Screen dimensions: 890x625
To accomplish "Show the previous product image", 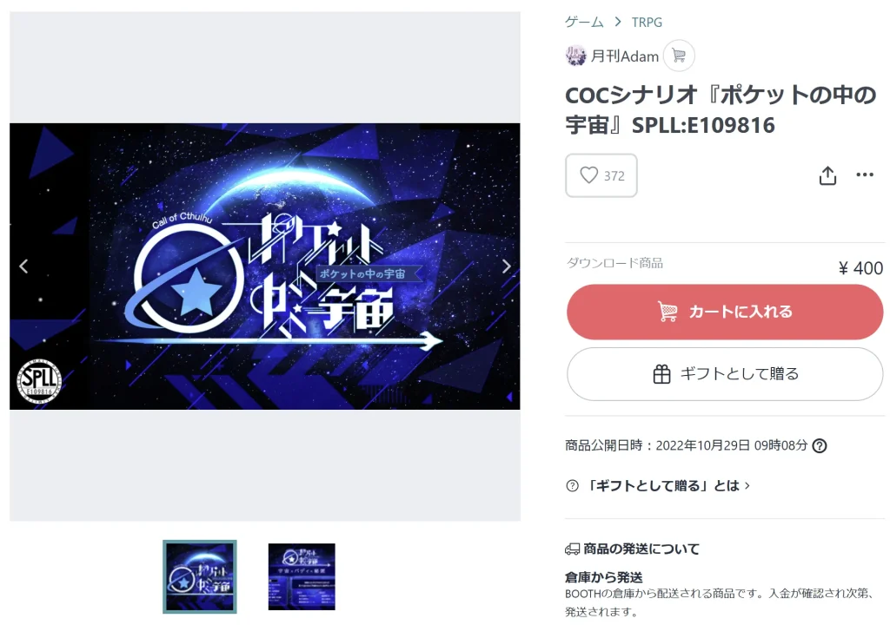I will pos(23,266).
